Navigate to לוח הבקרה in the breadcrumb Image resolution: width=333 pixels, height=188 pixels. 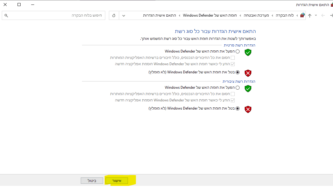(285, 15)
